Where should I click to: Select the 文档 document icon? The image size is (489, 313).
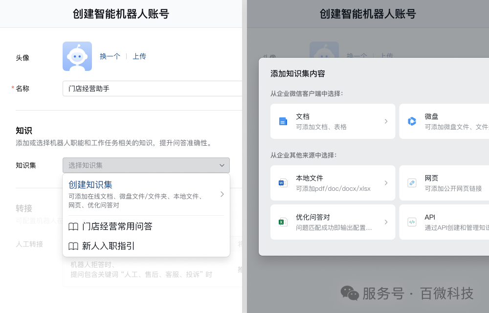pos(283,121)
